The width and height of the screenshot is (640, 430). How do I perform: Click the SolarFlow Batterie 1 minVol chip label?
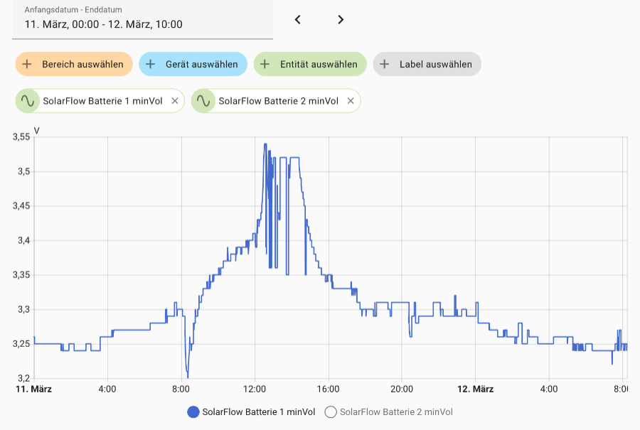click(102, 101)
